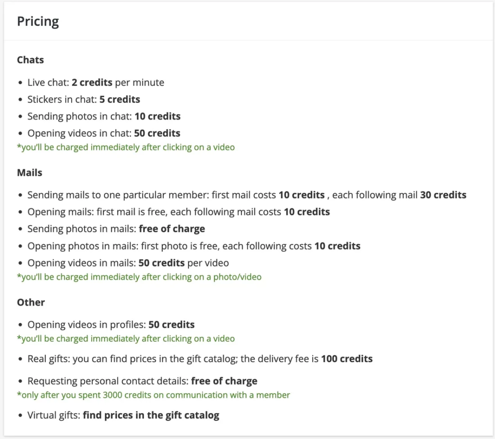Click Opening videos in mails 50 credits per video

(x=128, y=263)
